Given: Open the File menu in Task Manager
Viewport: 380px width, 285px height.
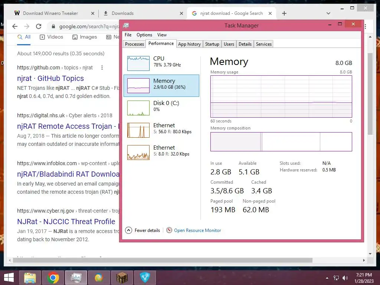Looking at the screenshot, I should pyautogui.click(x=128, y=35).
